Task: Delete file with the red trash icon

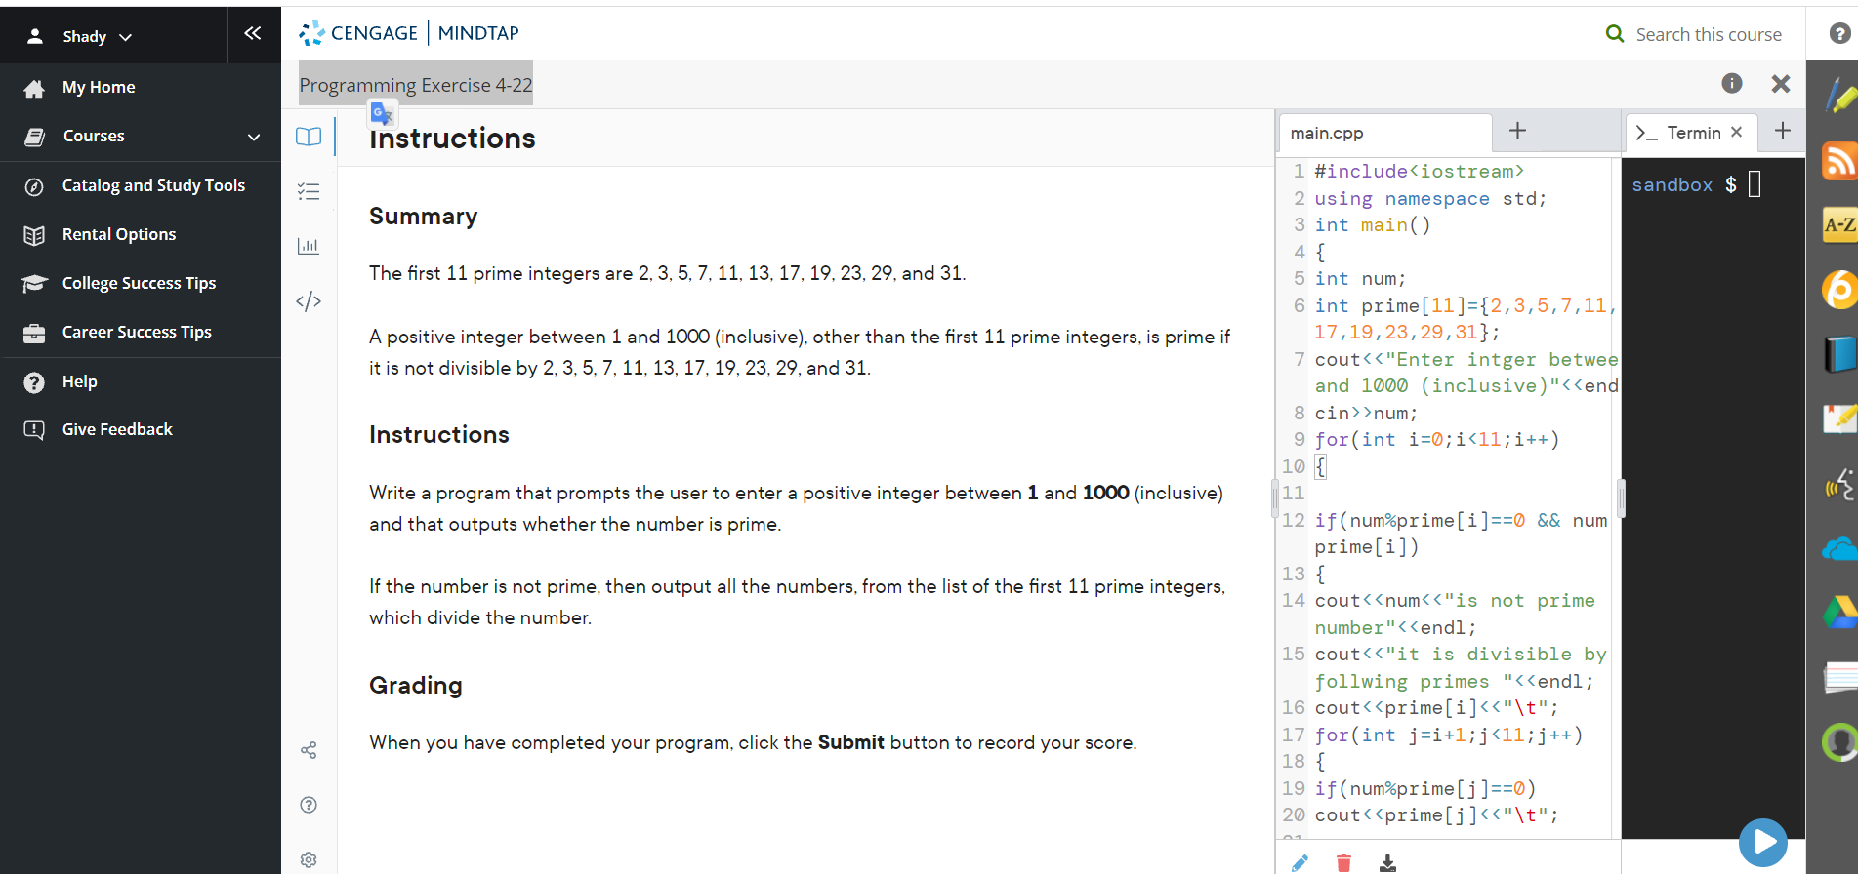Action: [x=1343, y=863]
